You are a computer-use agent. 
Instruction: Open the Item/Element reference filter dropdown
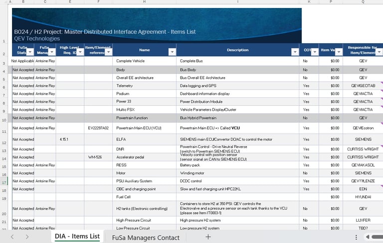coord(108,52)
